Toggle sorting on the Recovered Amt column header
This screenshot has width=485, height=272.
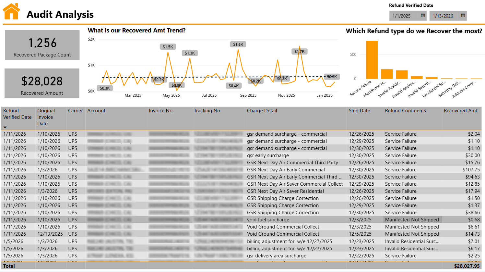461,111
